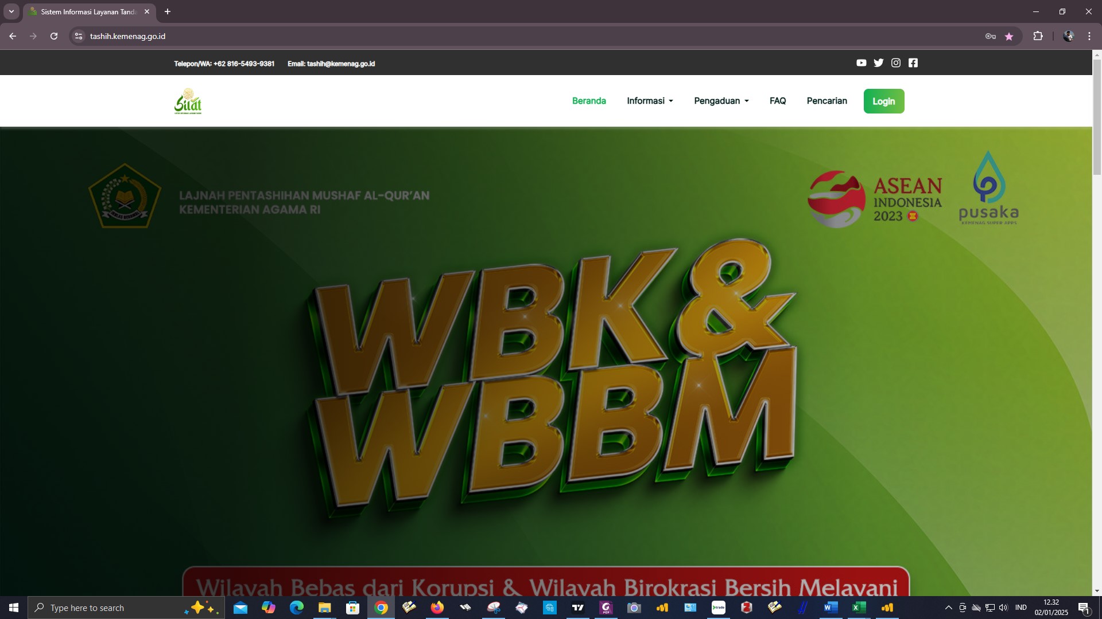The image size is (1102, 619).
Task: Go back to previous page
Action: coord(13,36)
